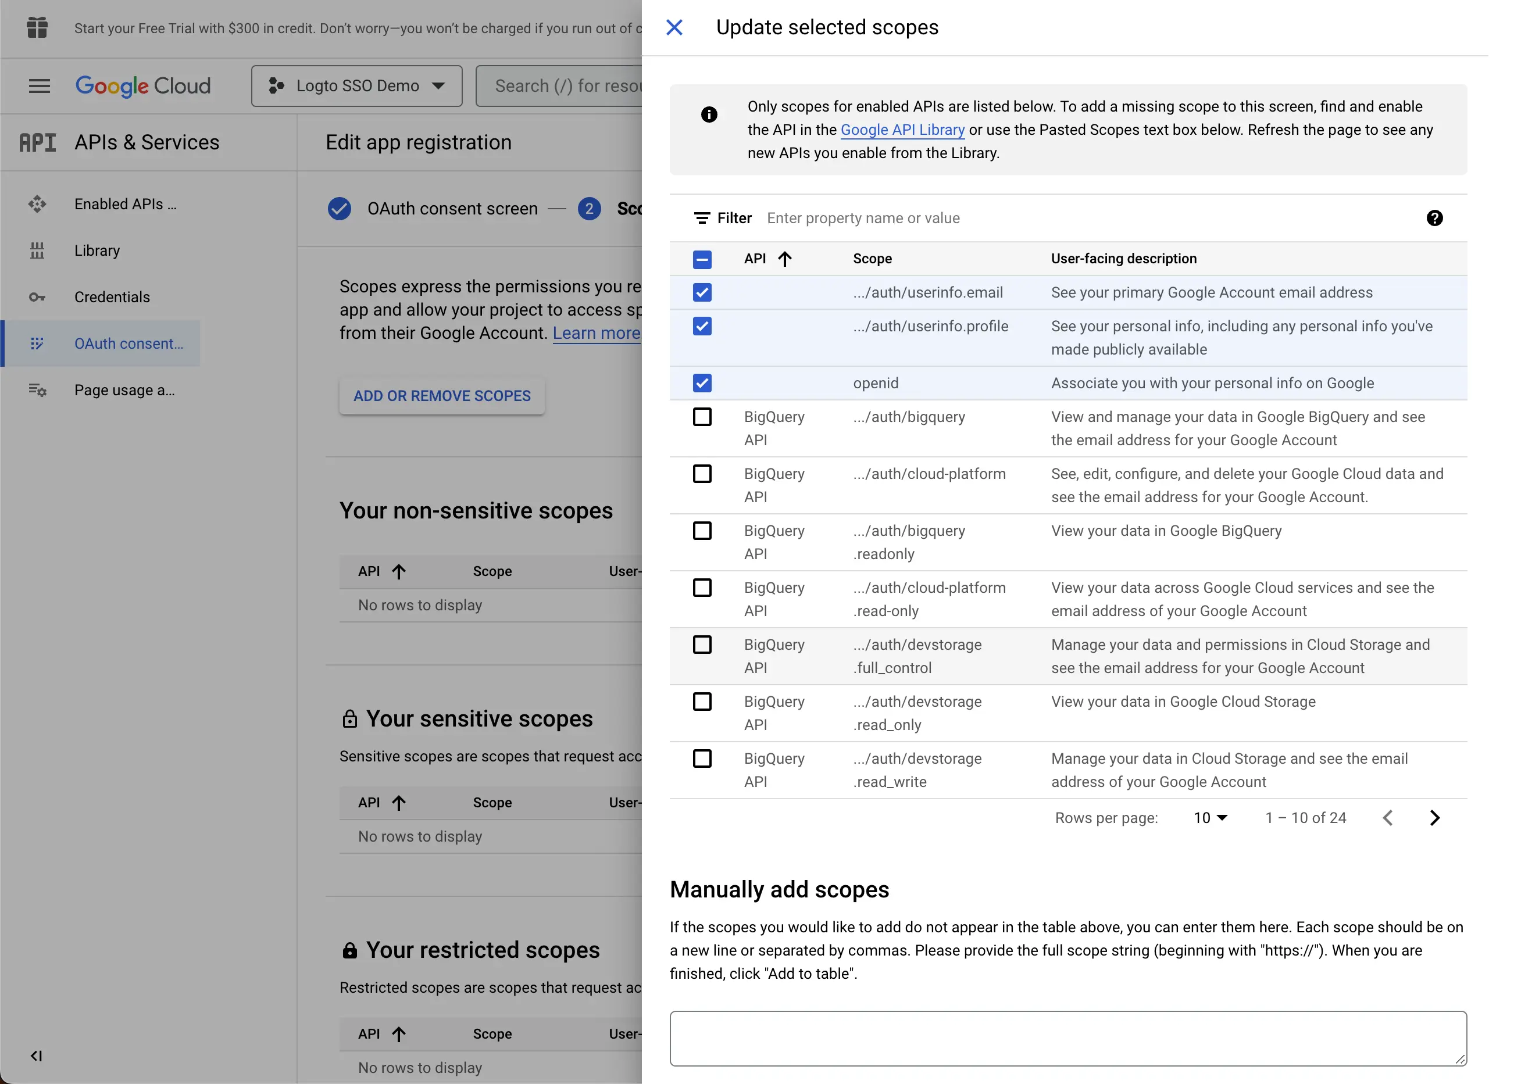This screenshot has width=1514, height=1084.
Task: Click the ADD OR REMOVE SCOPES button
Action: click(442, 395)
